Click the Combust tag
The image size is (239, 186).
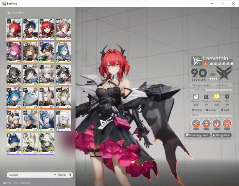pyautogui.click(x=222, y=85)
